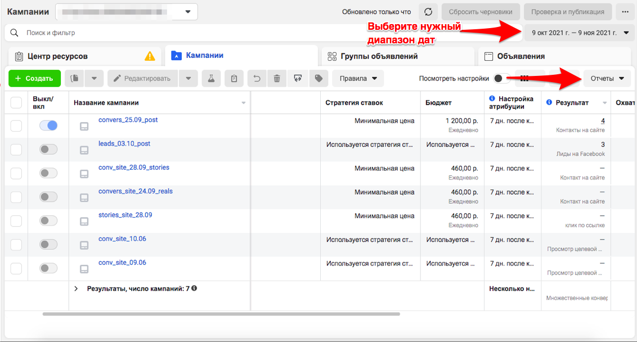Switch to the Кампании tab
This screenshot has height=342, width=637.
(241, 56)
